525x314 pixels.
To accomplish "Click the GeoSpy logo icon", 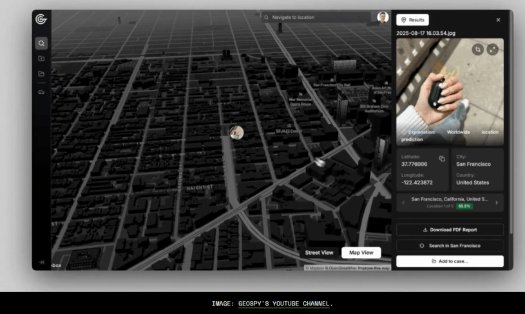I will [x=41, y=19].
